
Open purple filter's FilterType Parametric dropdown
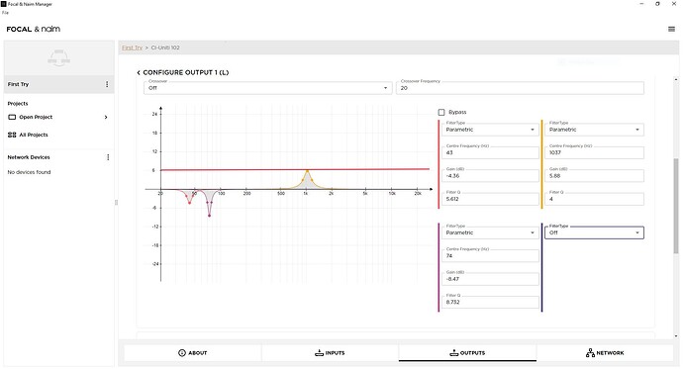point(490,232)
